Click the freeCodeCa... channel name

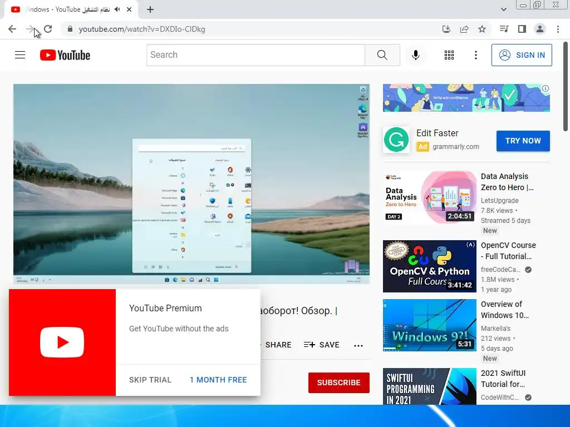(x=500, y=270)
